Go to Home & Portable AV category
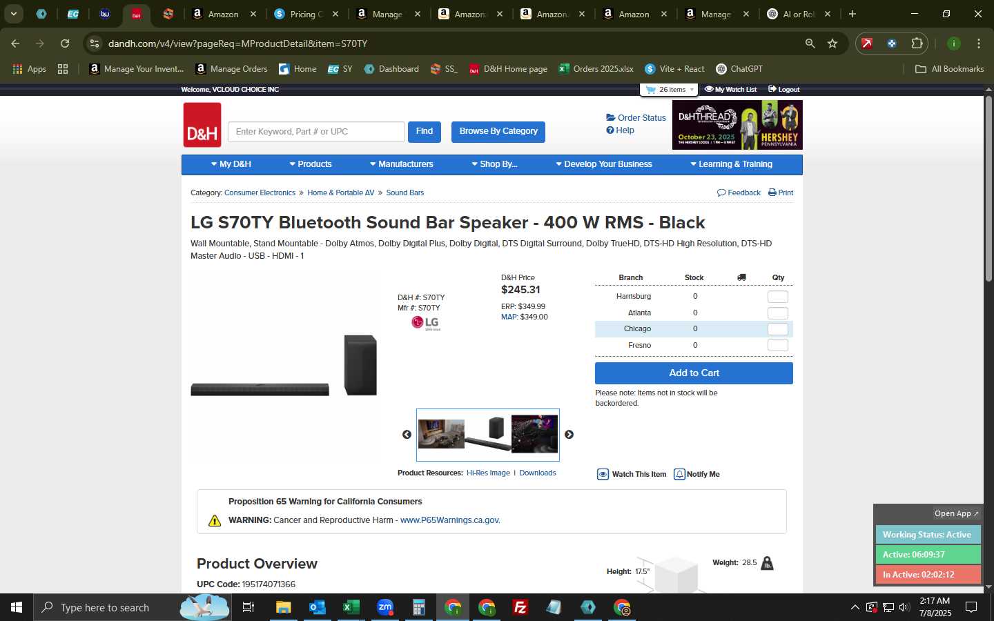Viewport: 994px width, 621px height. coord(340,193)
